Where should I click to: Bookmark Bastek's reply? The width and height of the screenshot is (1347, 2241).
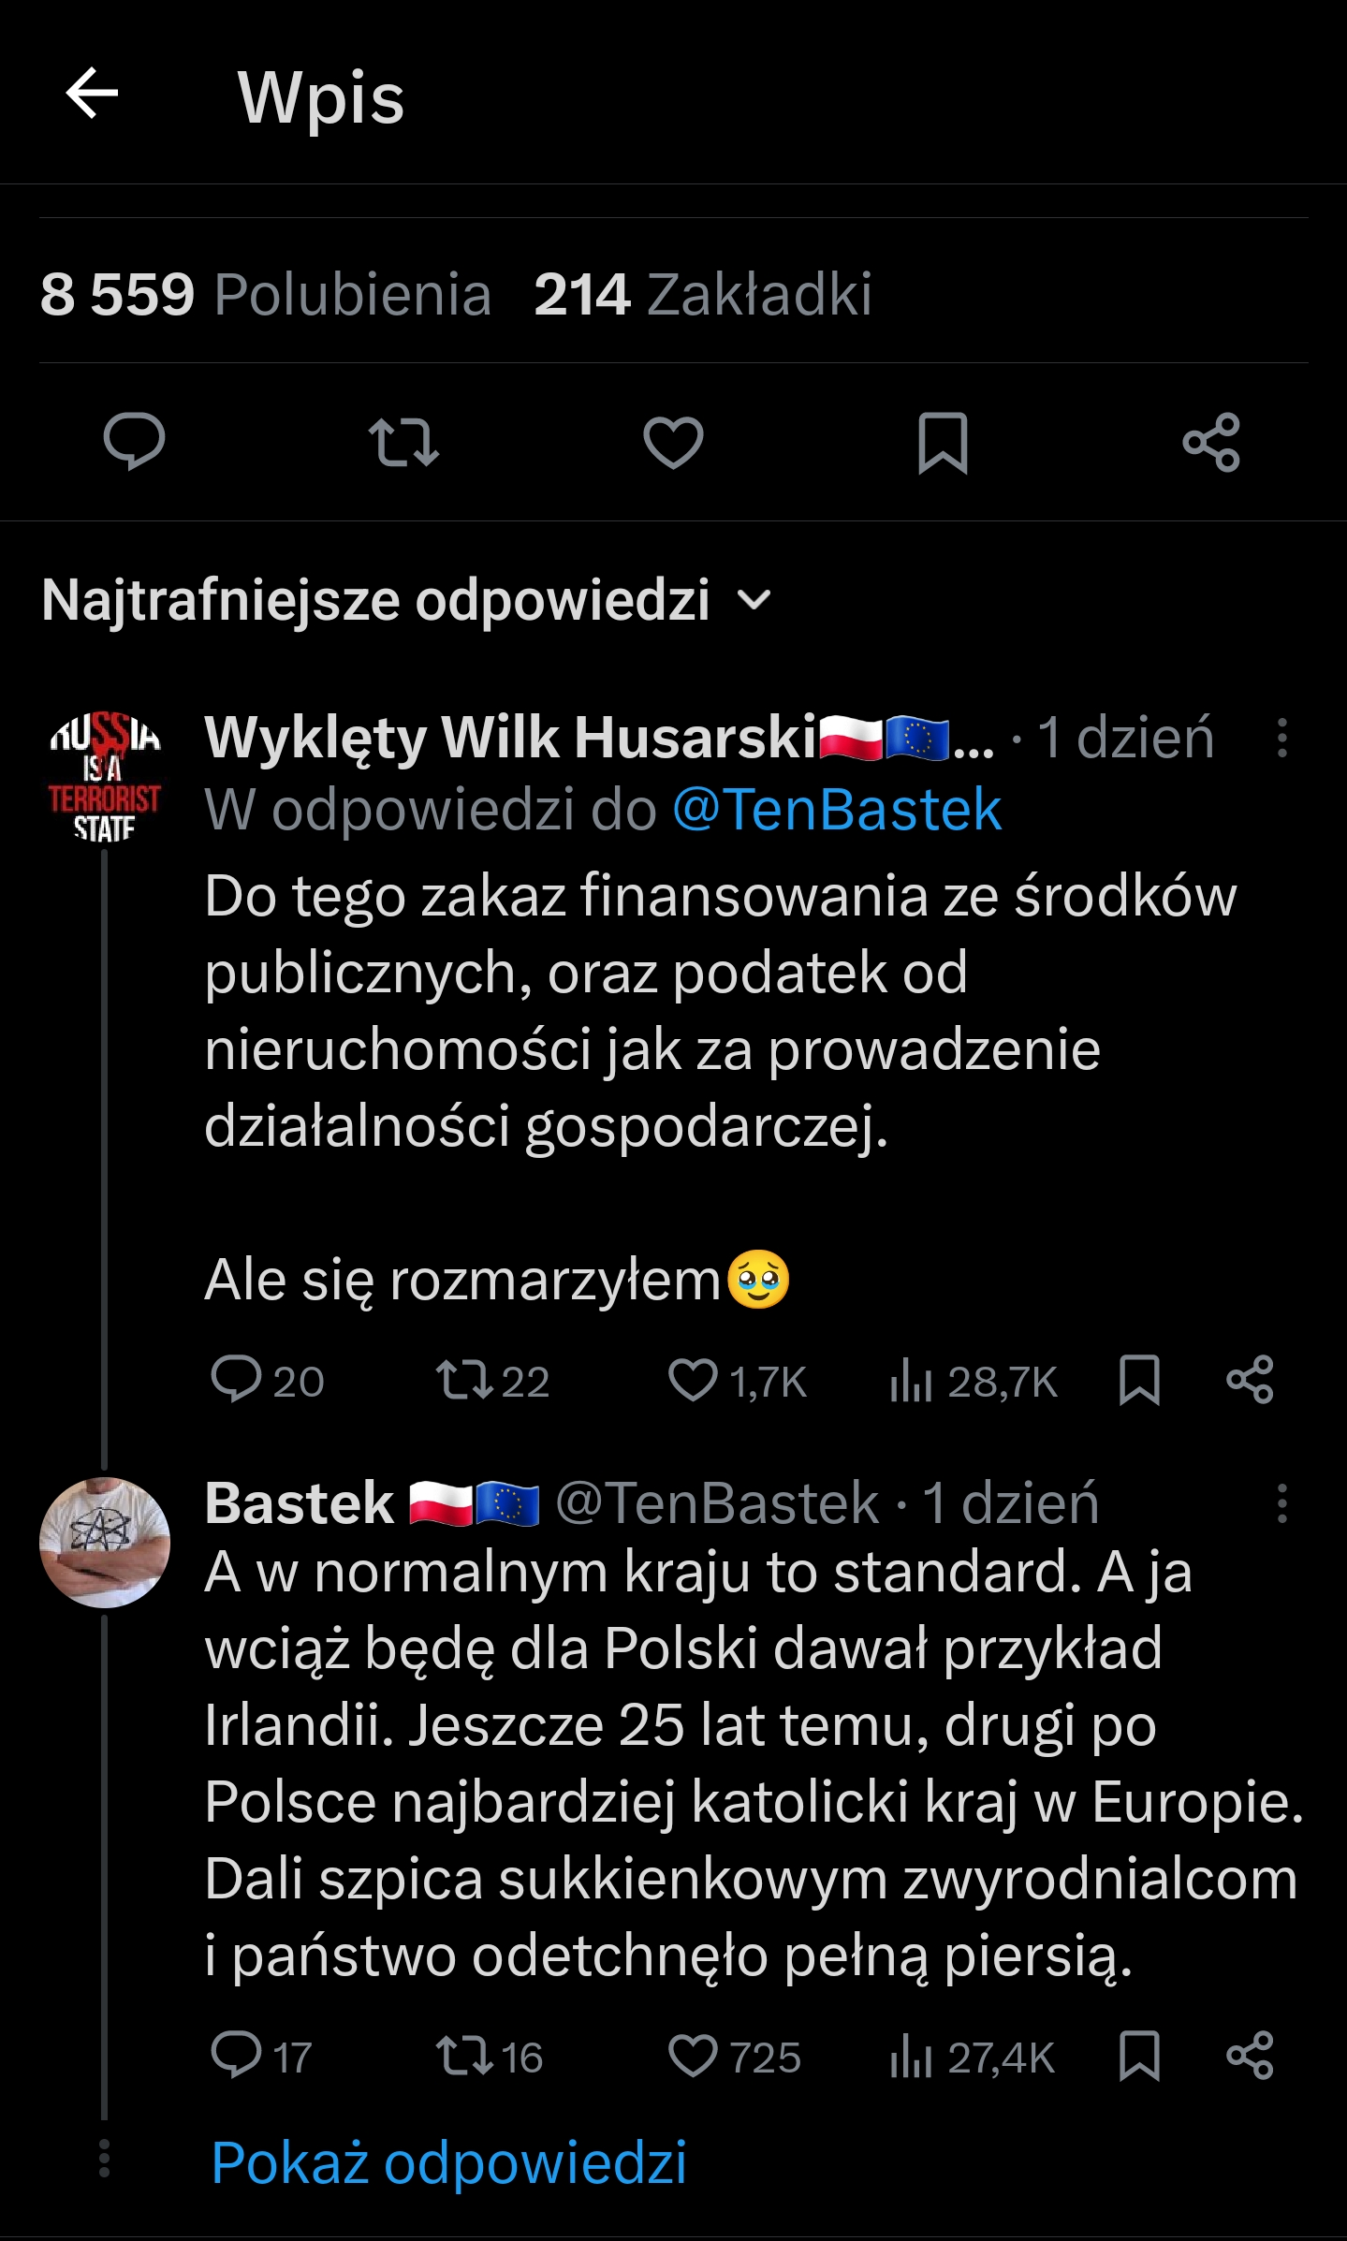tap(1139, 2056)
